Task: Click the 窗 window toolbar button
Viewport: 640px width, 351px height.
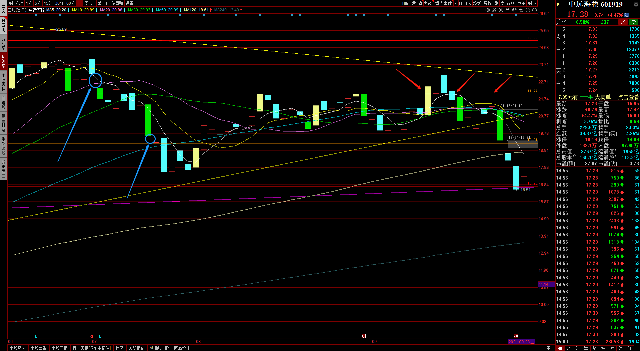Action: 502,3
